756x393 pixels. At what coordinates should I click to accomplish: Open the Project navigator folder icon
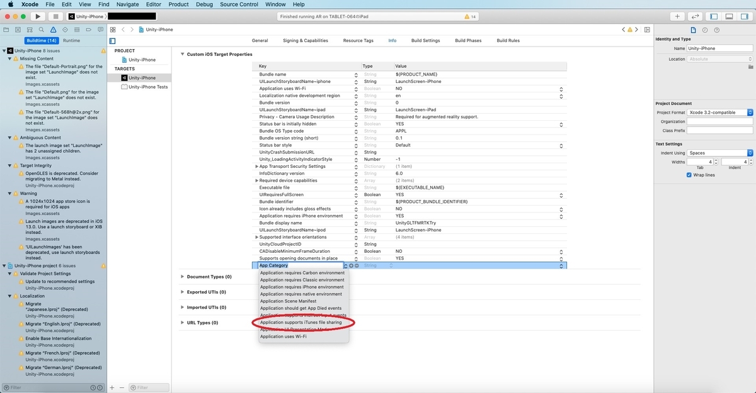tap(6, 30)
